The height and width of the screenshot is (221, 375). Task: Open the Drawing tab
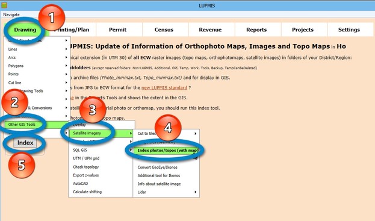point(25,30)
